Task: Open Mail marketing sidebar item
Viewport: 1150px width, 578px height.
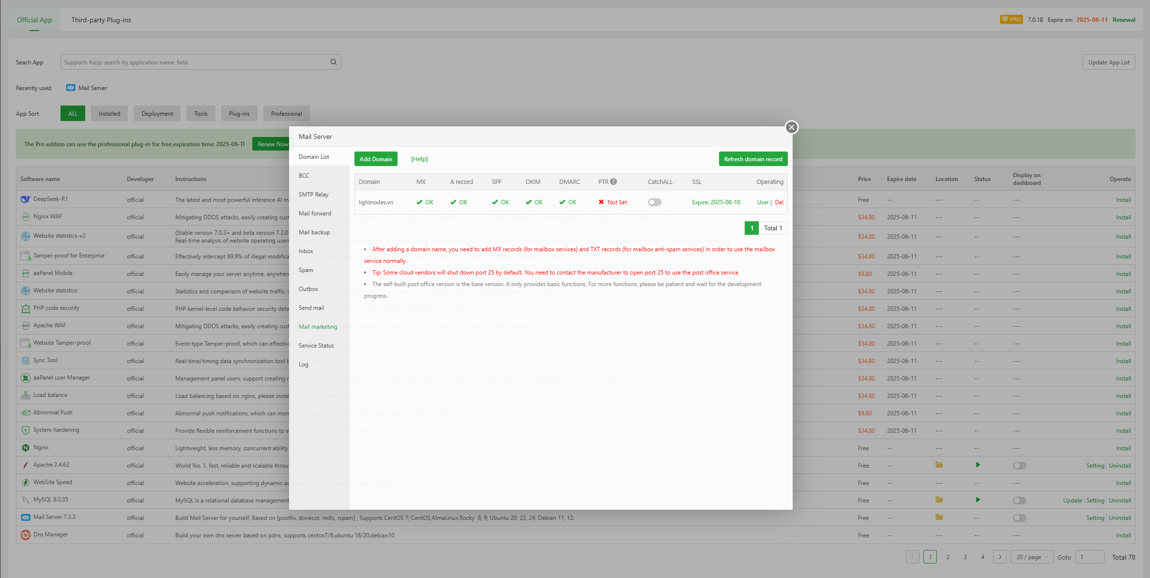Action: [318, 327]
